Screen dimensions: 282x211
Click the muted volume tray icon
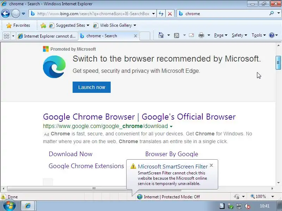click(248, 206)
